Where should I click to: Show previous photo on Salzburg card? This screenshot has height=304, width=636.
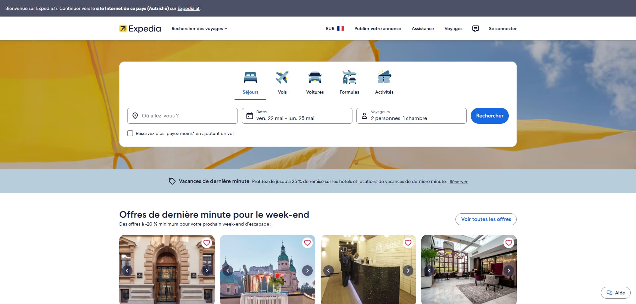tap(228, 271)
